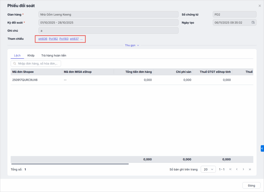Go to the previous page of records
Image resolution: width=264 pixels, height=192 pixels.
click(x=237, y=169)
